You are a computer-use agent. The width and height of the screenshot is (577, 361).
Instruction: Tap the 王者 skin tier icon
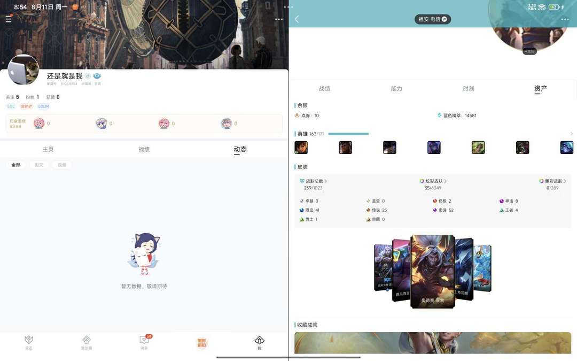tap(501, 210)
